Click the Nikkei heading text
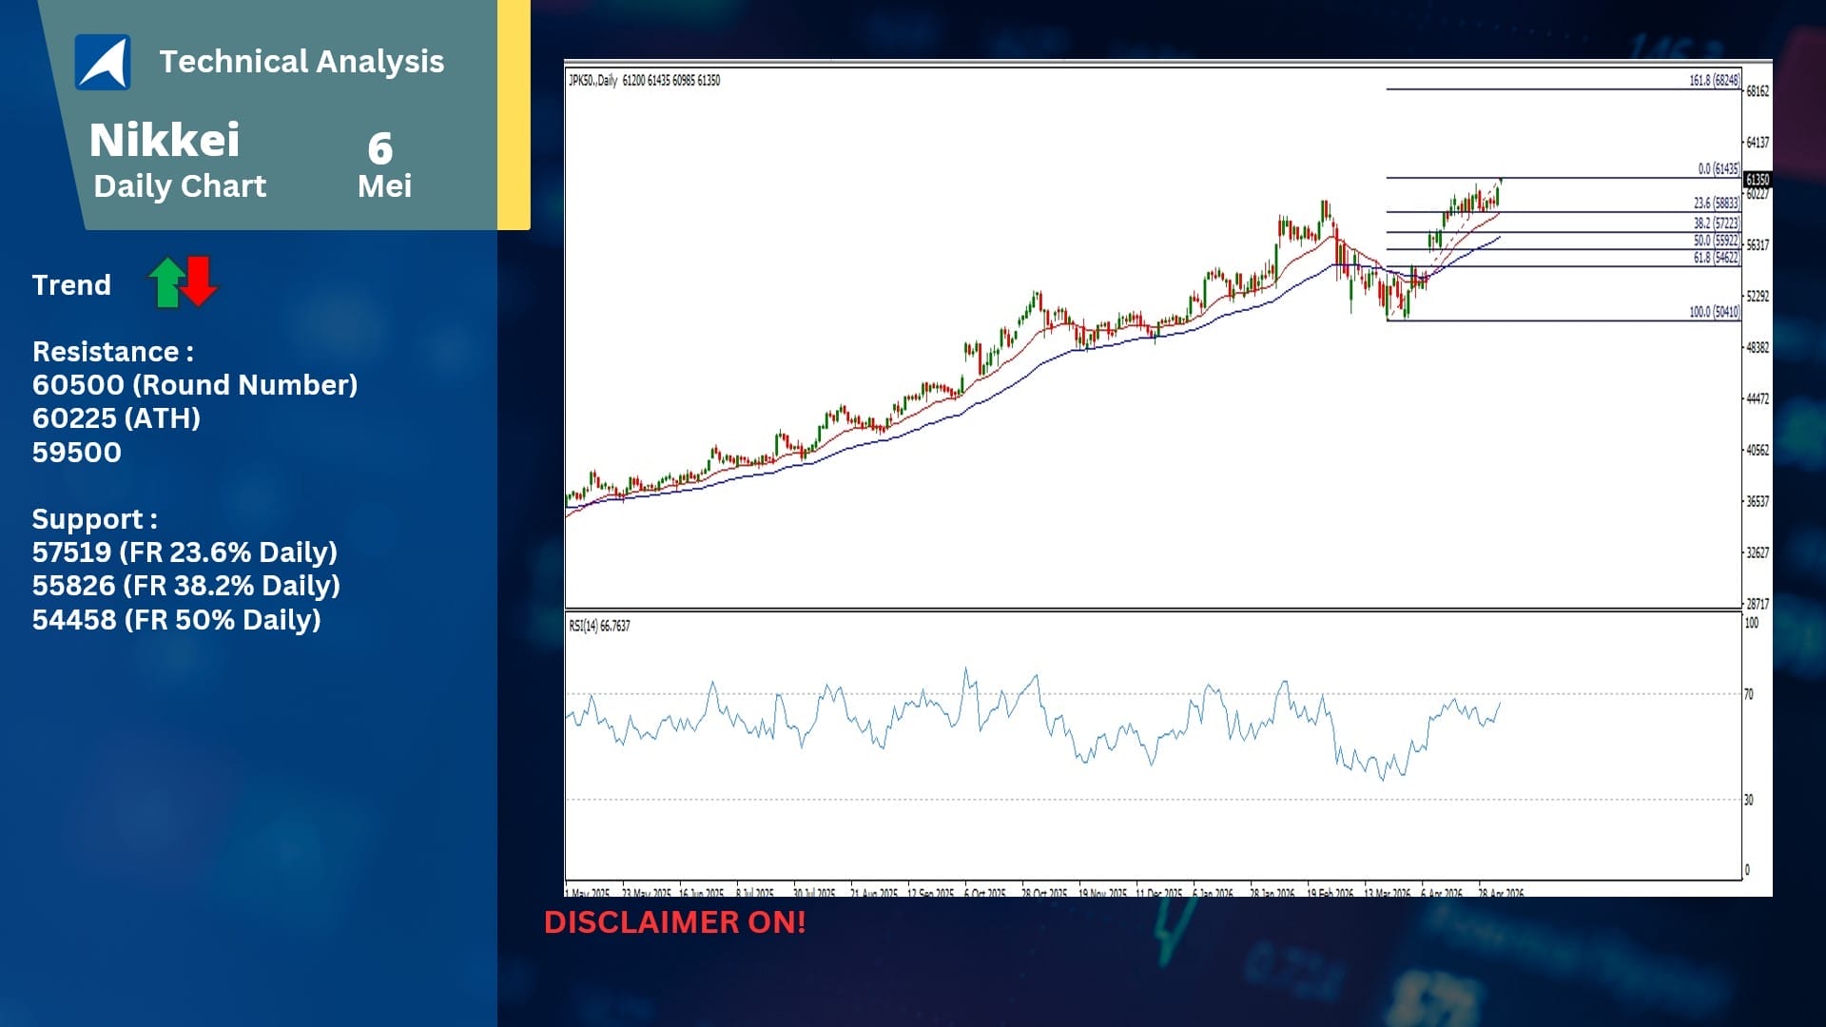The height and width of the screenshot is (1027, 1826). click(165, 140)
